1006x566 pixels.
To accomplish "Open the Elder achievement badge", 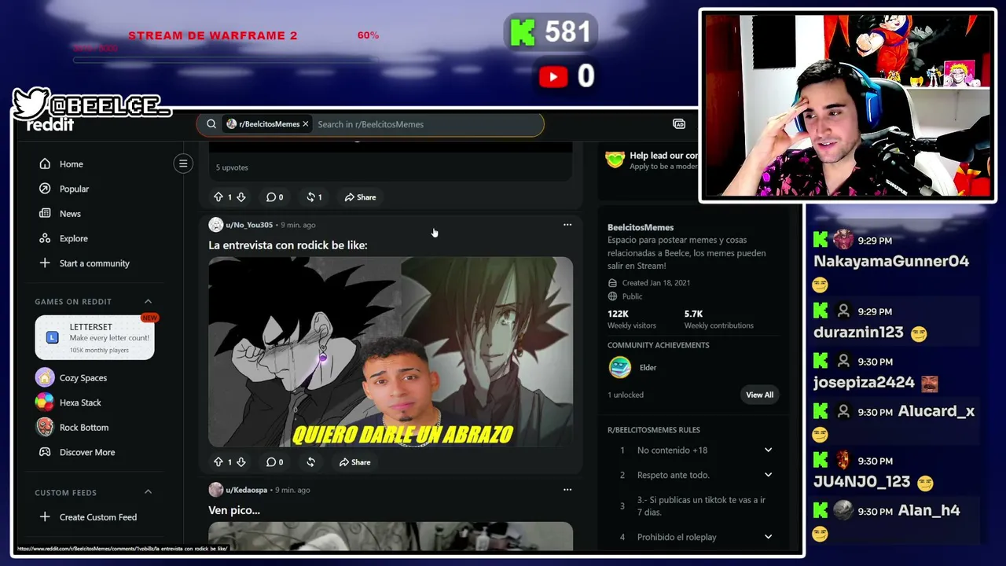I will point(620,367).
